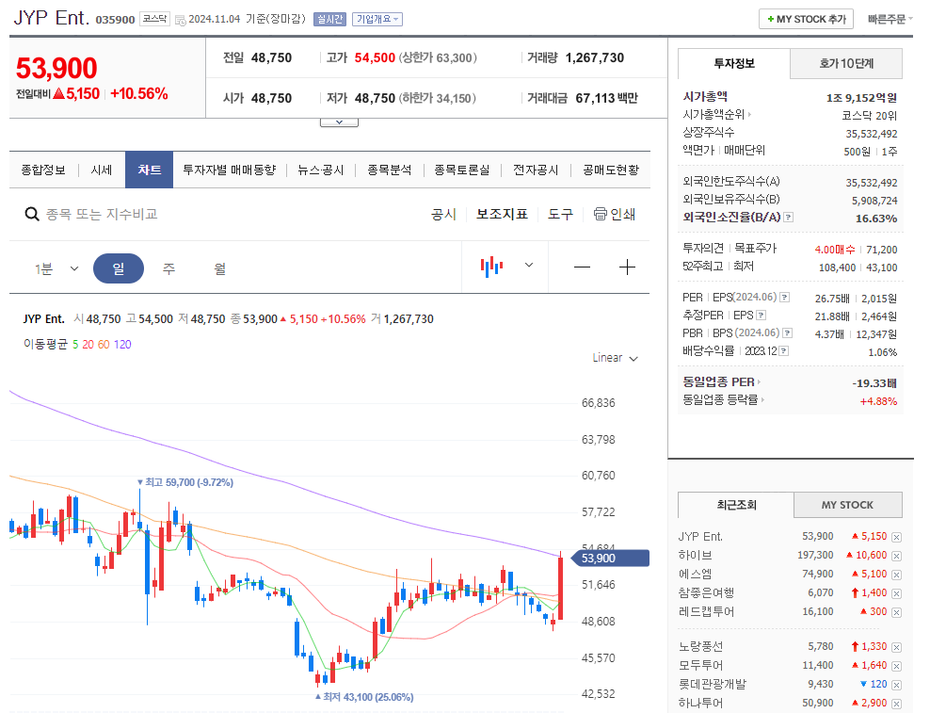Remove 노랑풍선 from recent list
This screenshot has height=713, width=930.
[896, 648]
